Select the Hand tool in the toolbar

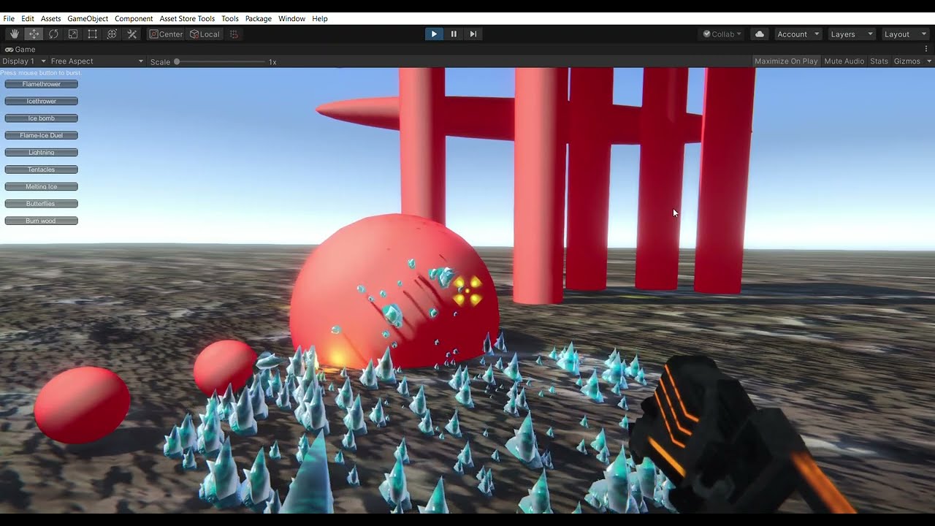pos(15,34)
